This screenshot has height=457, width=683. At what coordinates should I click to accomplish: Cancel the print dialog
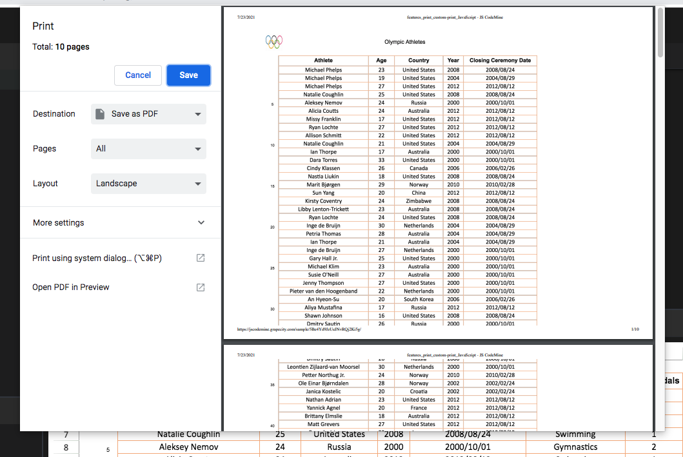[x=137, y=75]
